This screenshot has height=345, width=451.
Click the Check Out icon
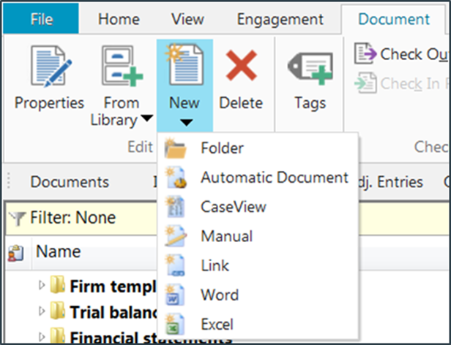click(365, 53)
